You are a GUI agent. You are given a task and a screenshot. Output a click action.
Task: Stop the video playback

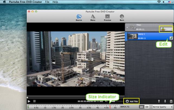(34, 101)
